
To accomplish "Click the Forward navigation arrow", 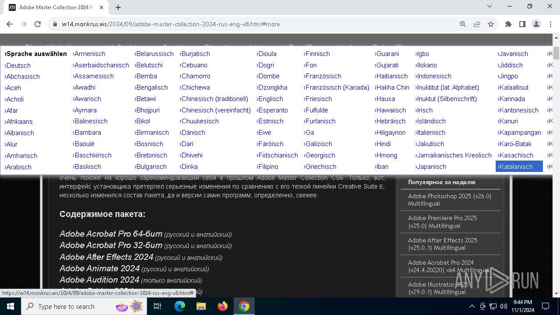I will point(24,24).
